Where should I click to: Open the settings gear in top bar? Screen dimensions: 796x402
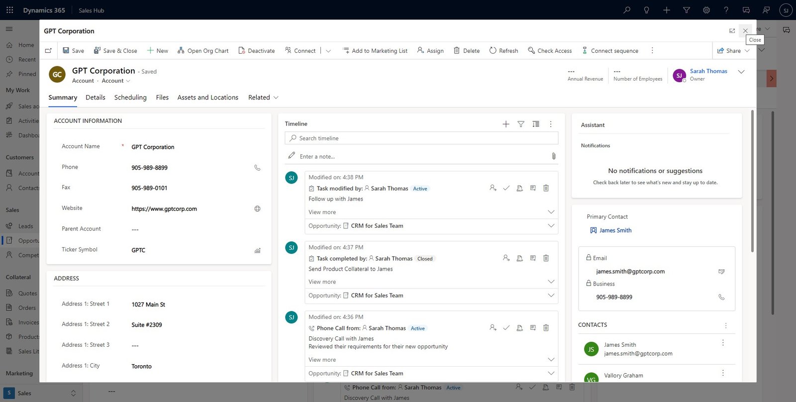tap(706, 10)
